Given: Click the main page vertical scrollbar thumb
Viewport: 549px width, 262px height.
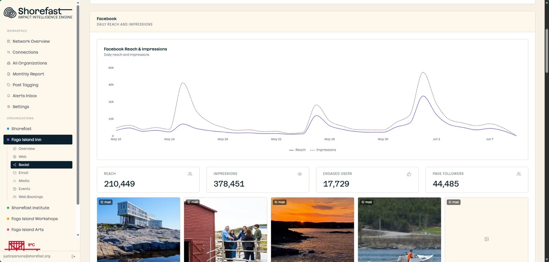Looking at the screenshot, I should pos(547,51).
